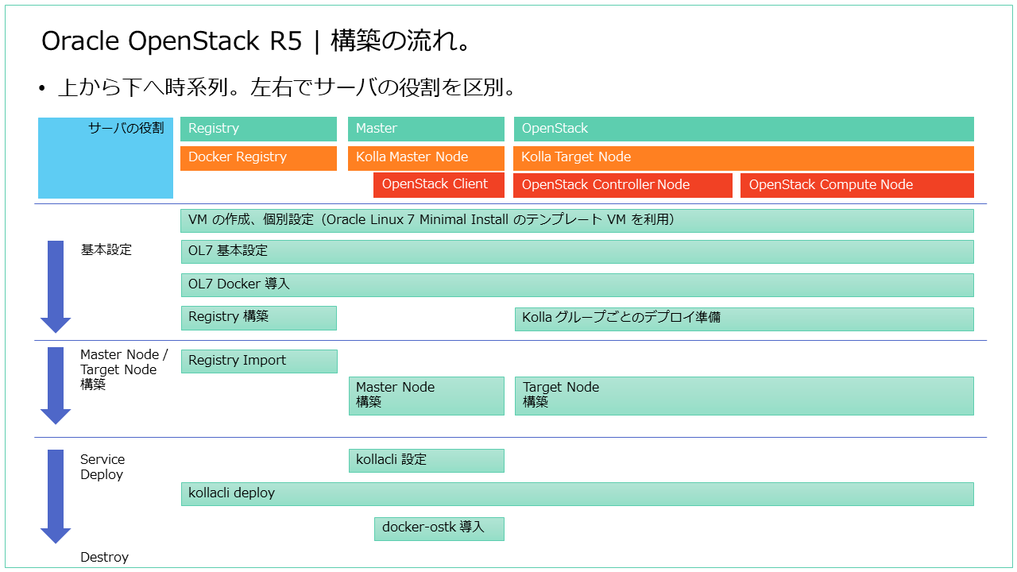Click the kollacli deploy step bar
The width and height of the screenshot is (1017, 572).
tap(577, 493)
